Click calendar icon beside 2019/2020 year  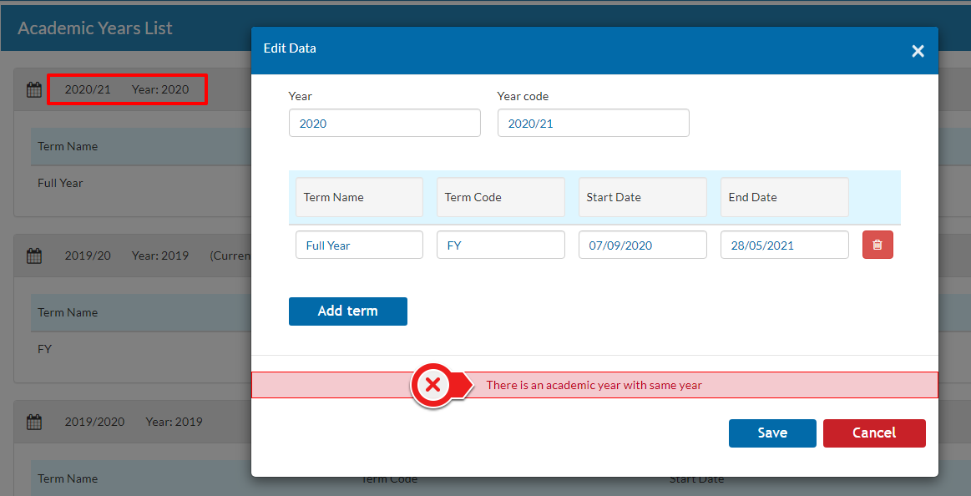34,423
